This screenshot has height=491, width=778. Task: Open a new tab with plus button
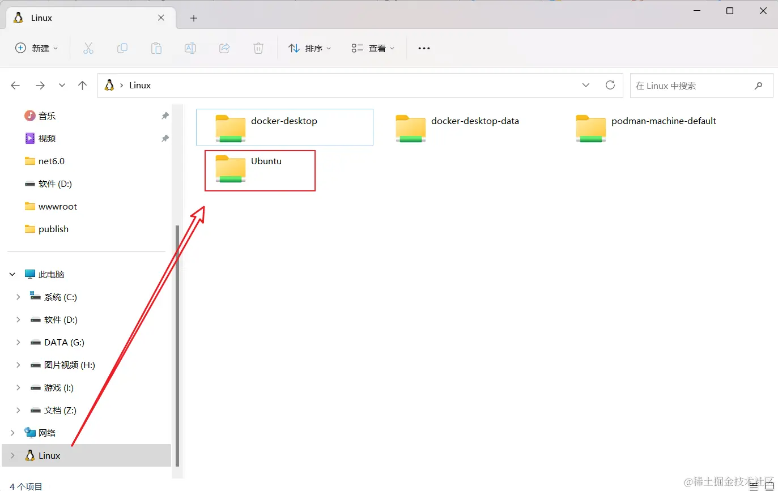tap(194, 18)
